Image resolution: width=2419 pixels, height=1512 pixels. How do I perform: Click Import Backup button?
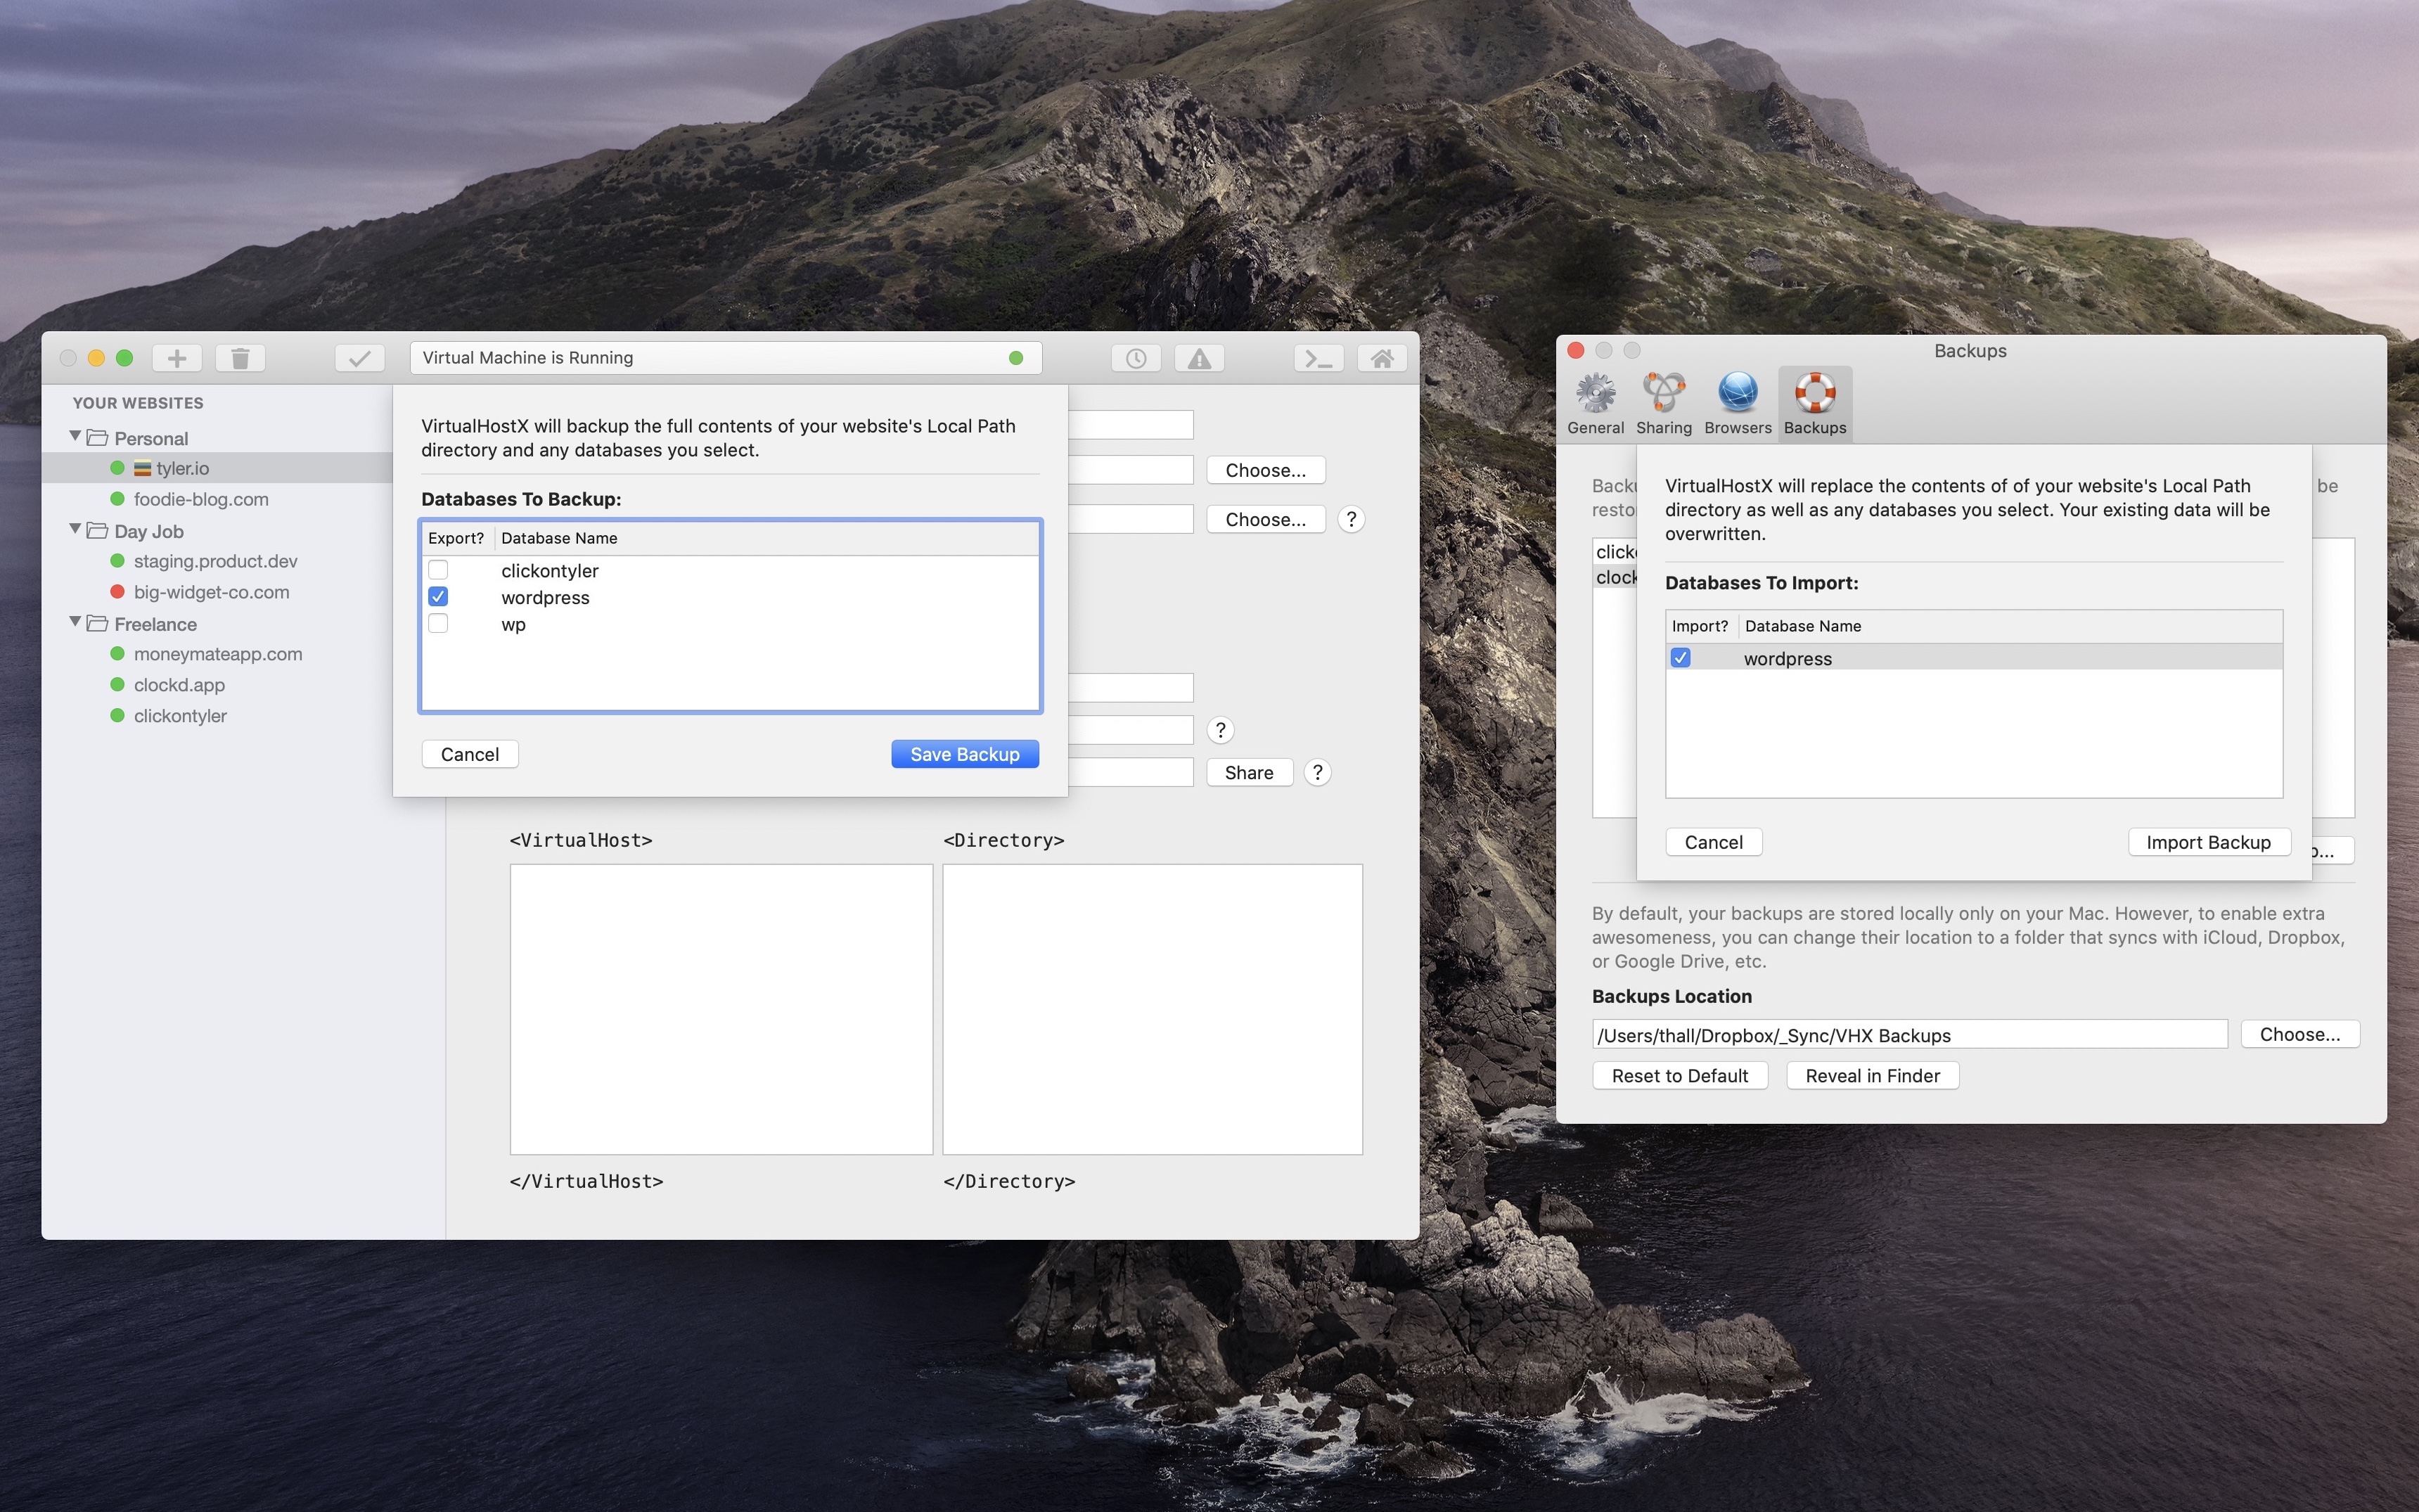point(2207,841)
